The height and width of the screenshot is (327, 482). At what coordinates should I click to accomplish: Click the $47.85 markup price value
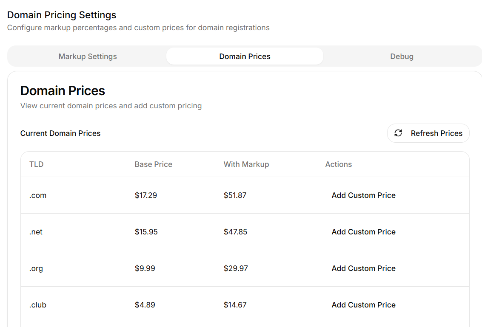[235, 232]
